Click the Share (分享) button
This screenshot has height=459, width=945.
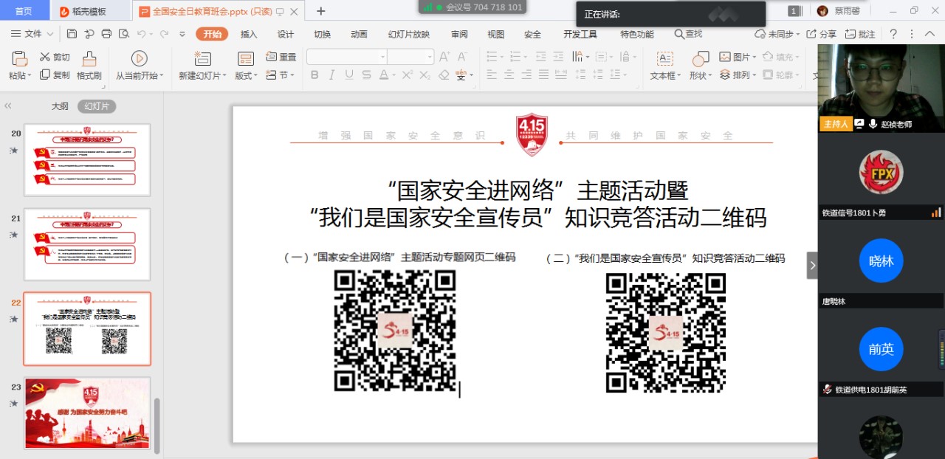pyautogui.click(x=822, y=34)
